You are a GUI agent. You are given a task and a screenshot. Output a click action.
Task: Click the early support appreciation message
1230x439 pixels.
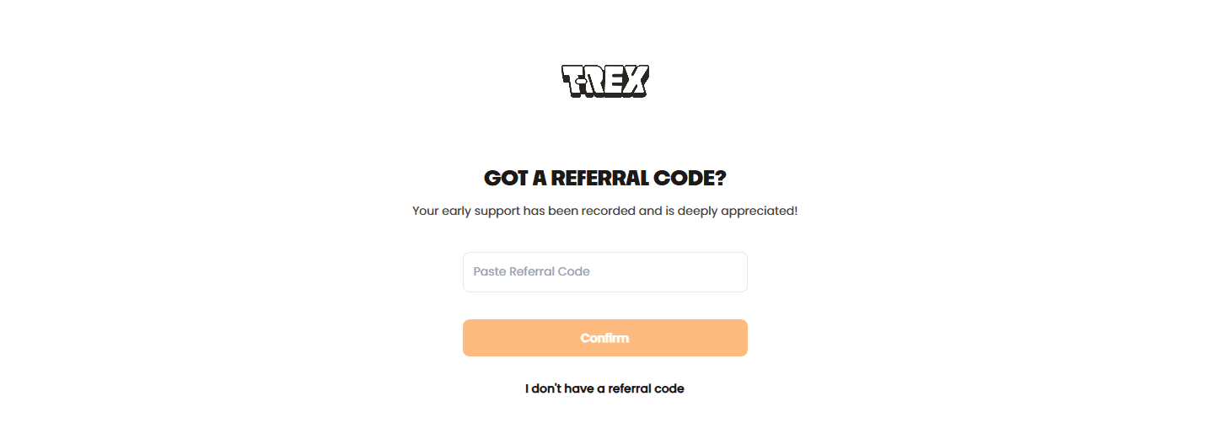click(x=604, y=211)
